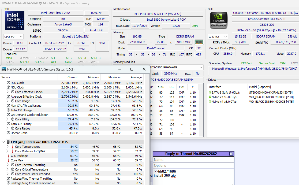This screenshot has width=299, height=185.
Task: Expand the Core Critical Temperature row
Action: (8, 169)
